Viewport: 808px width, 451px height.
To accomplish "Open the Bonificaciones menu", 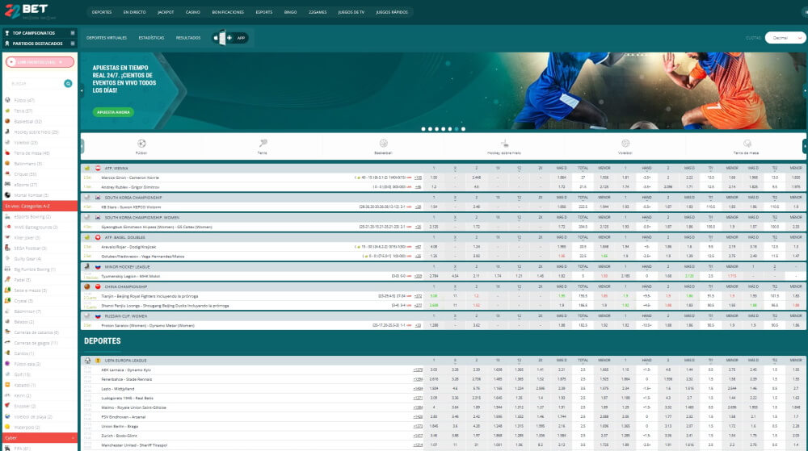I will click(x=228, y=12).
